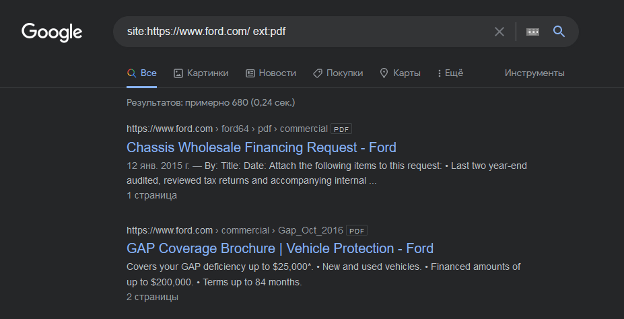Click the Google logo
The width and height of the screenshot is (624, 319).
(x=52, y=32)
